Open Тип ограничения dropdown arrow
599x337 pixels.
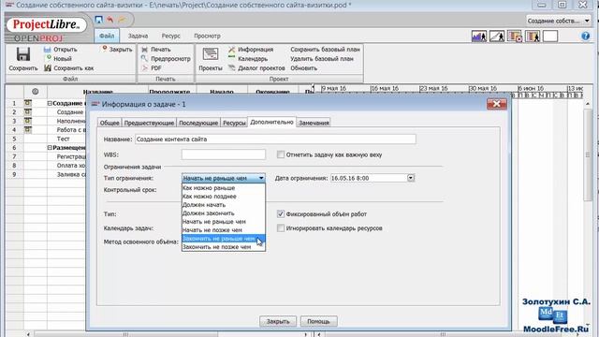261,178
